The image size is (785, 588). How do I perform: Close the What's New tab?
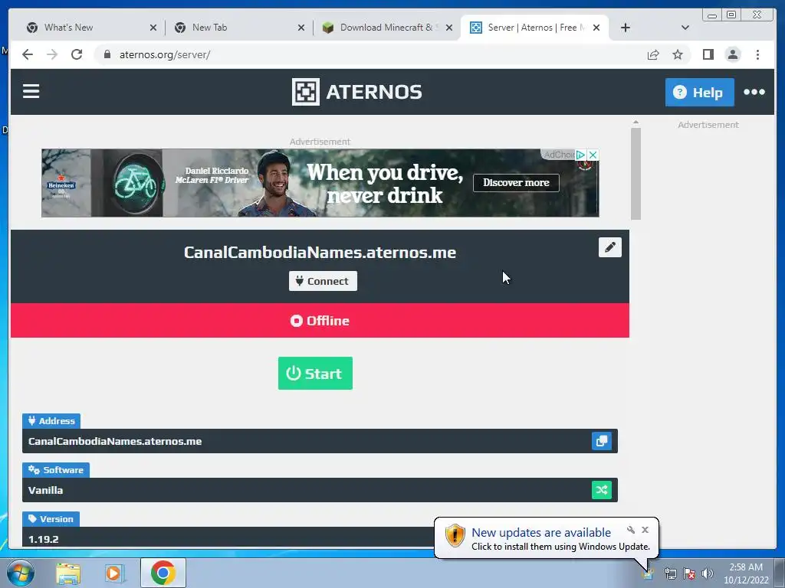click(x=153, y=28)
